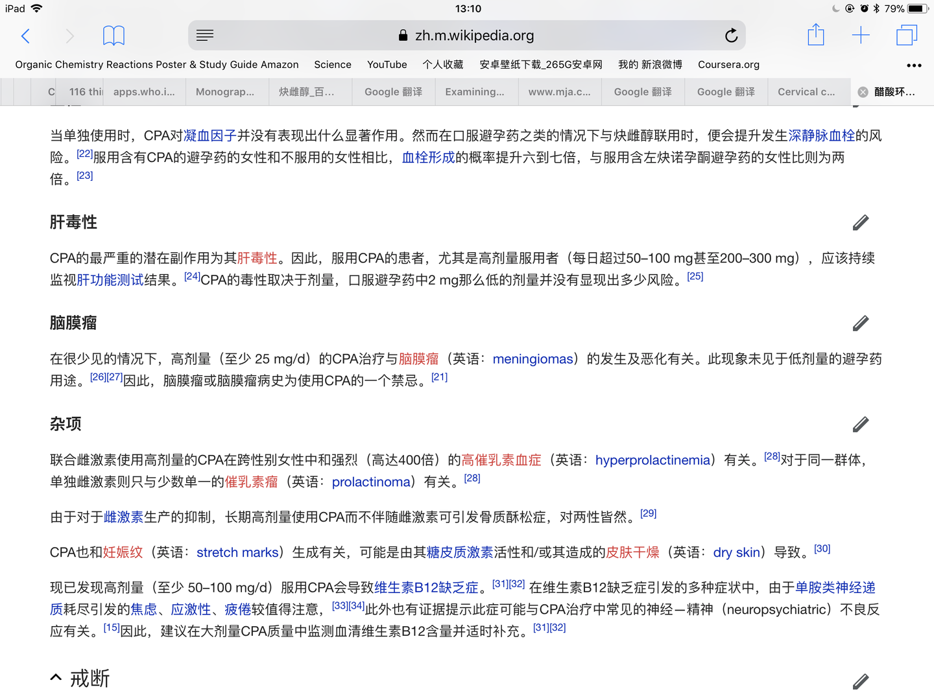Open the dry skin link

coord(737,552)
